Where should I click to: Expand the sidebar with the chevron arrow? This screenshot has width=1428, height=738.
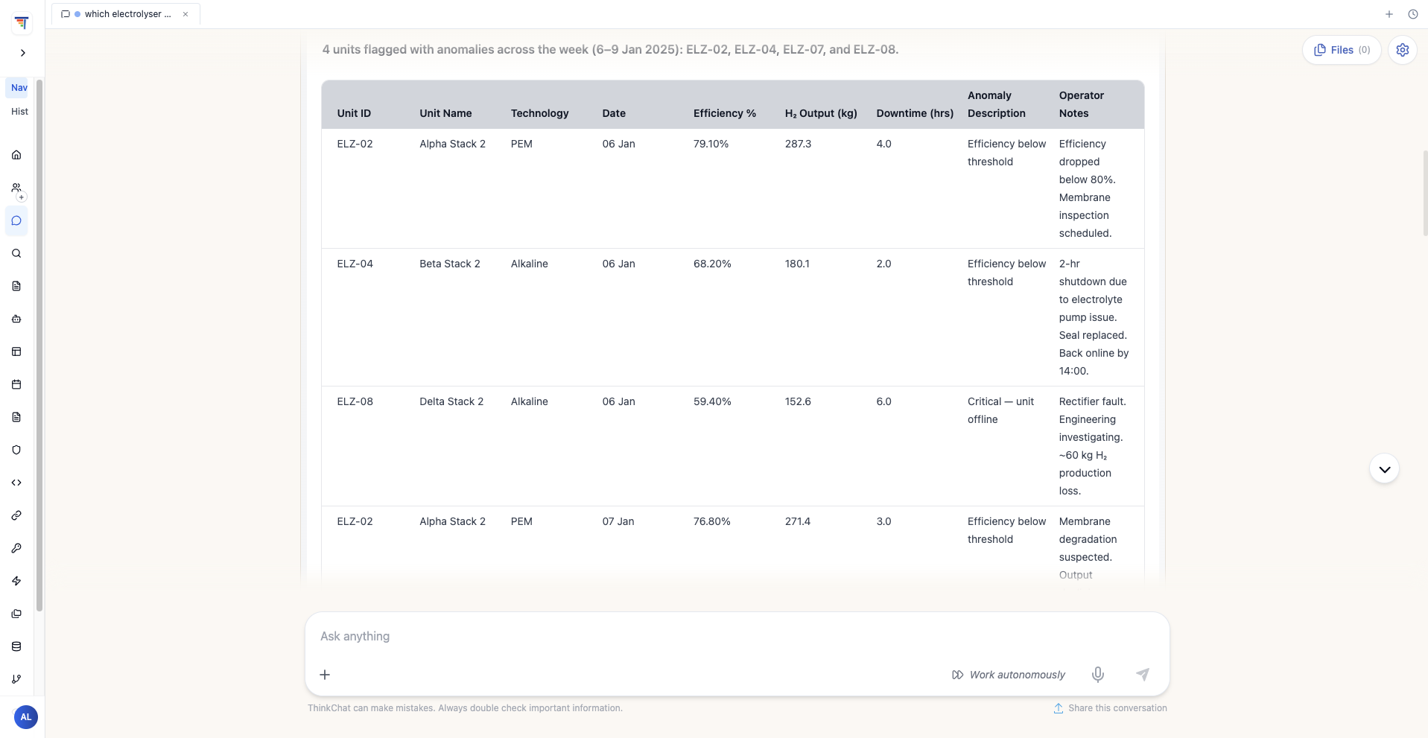[23, 53]
